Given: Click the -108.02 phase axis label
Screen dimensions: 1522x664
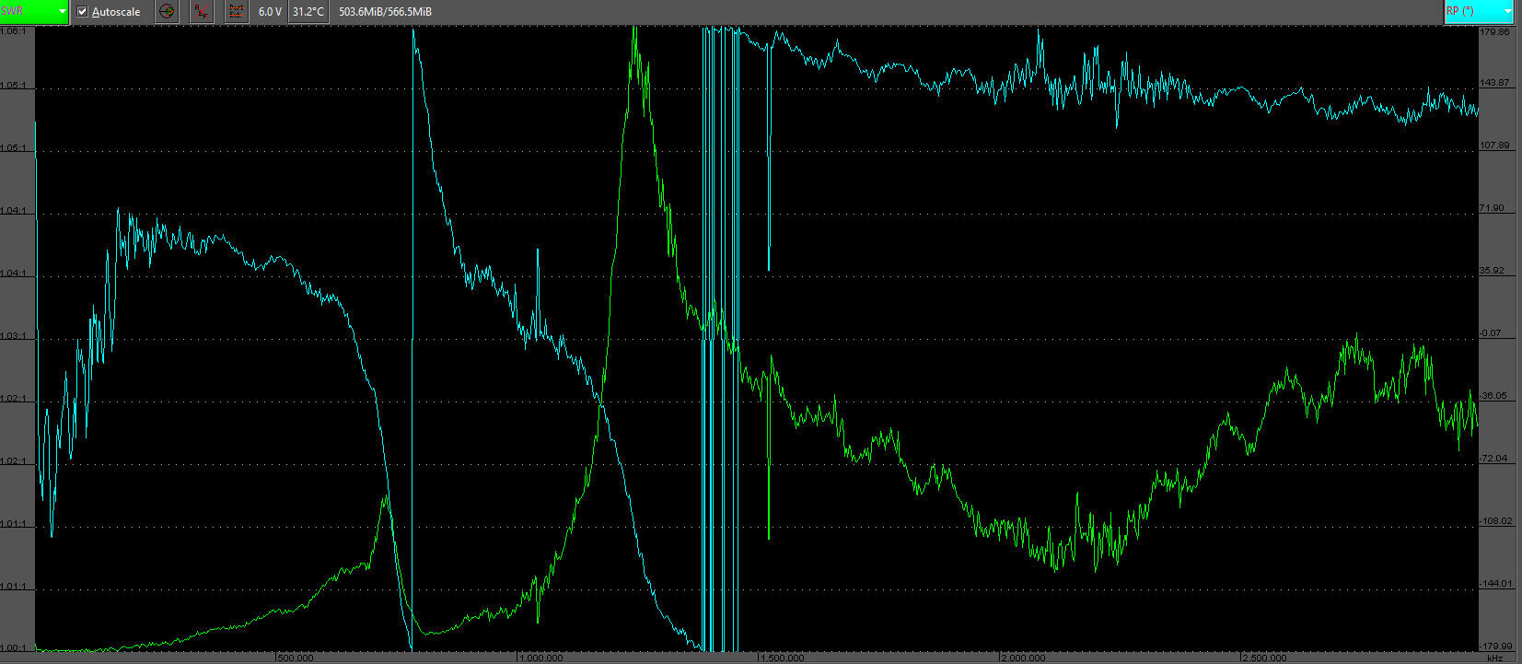Looking at the screenshot, I should [1496, 521].
